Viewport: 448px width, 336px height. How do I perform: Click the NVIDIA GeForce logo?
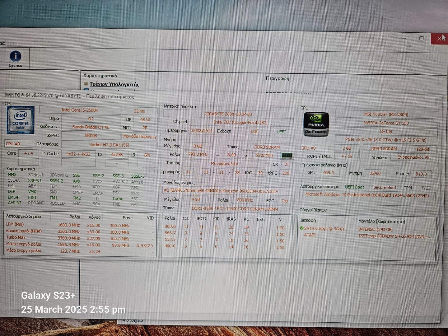[x=316, y=124]
